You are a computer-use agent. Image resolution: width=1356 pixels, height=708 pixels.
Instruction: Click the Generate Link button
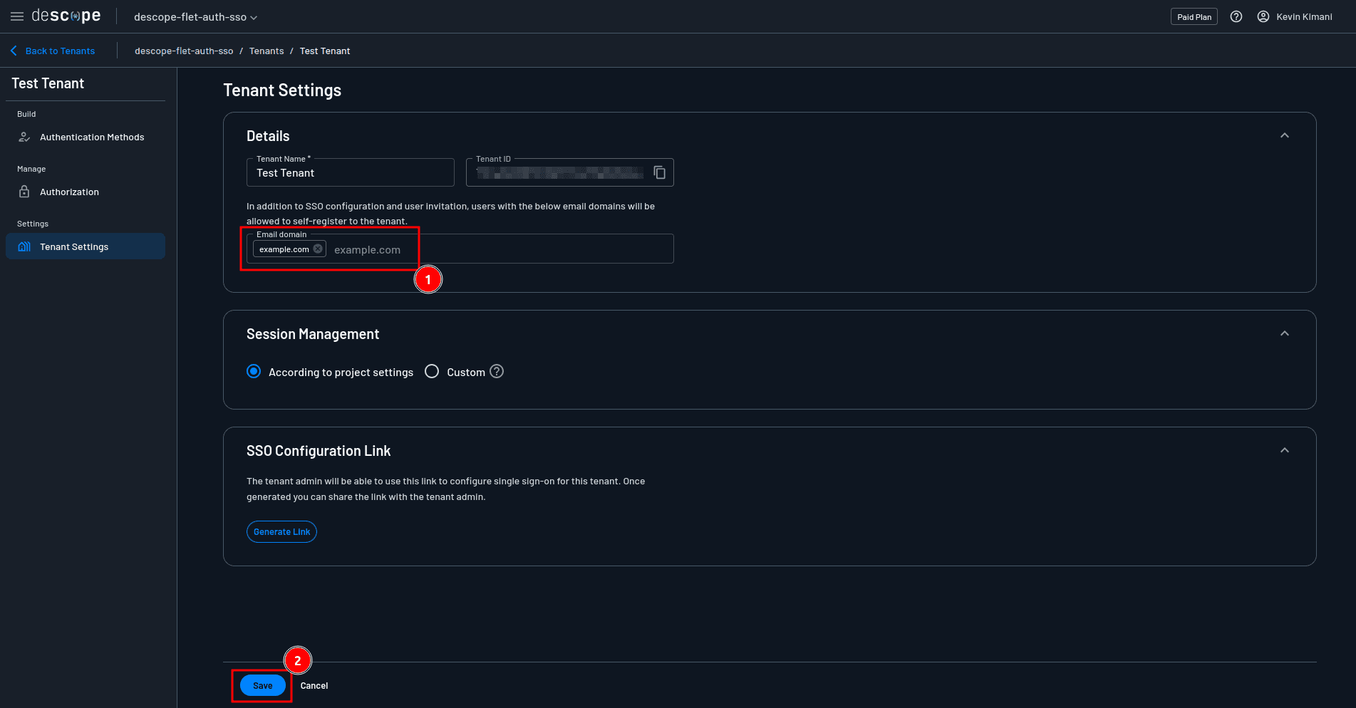pos(281,531)
